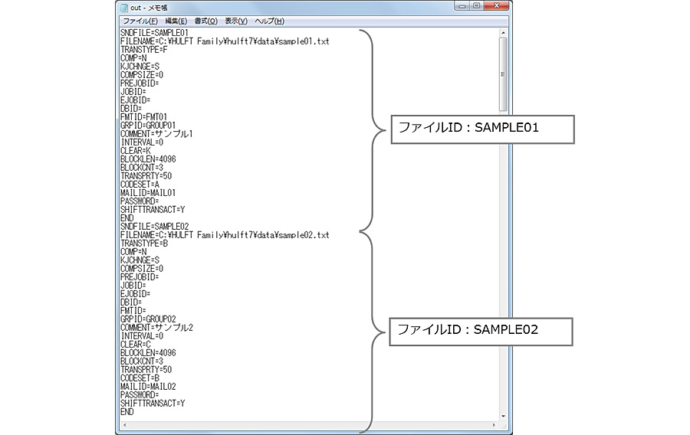Open the 書式(O) menu
The height and width of the screenshot is (435, 690).
click(x=206, y=21)
